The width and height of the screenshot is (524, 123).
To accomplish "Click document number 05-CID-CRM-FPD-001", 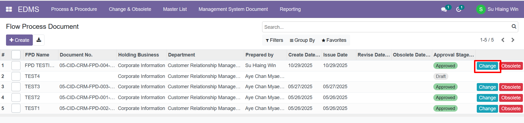I will (x=87, y=97).
